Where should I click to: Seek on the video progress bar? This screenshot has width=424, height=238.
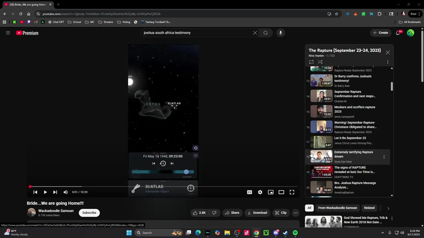163,187
